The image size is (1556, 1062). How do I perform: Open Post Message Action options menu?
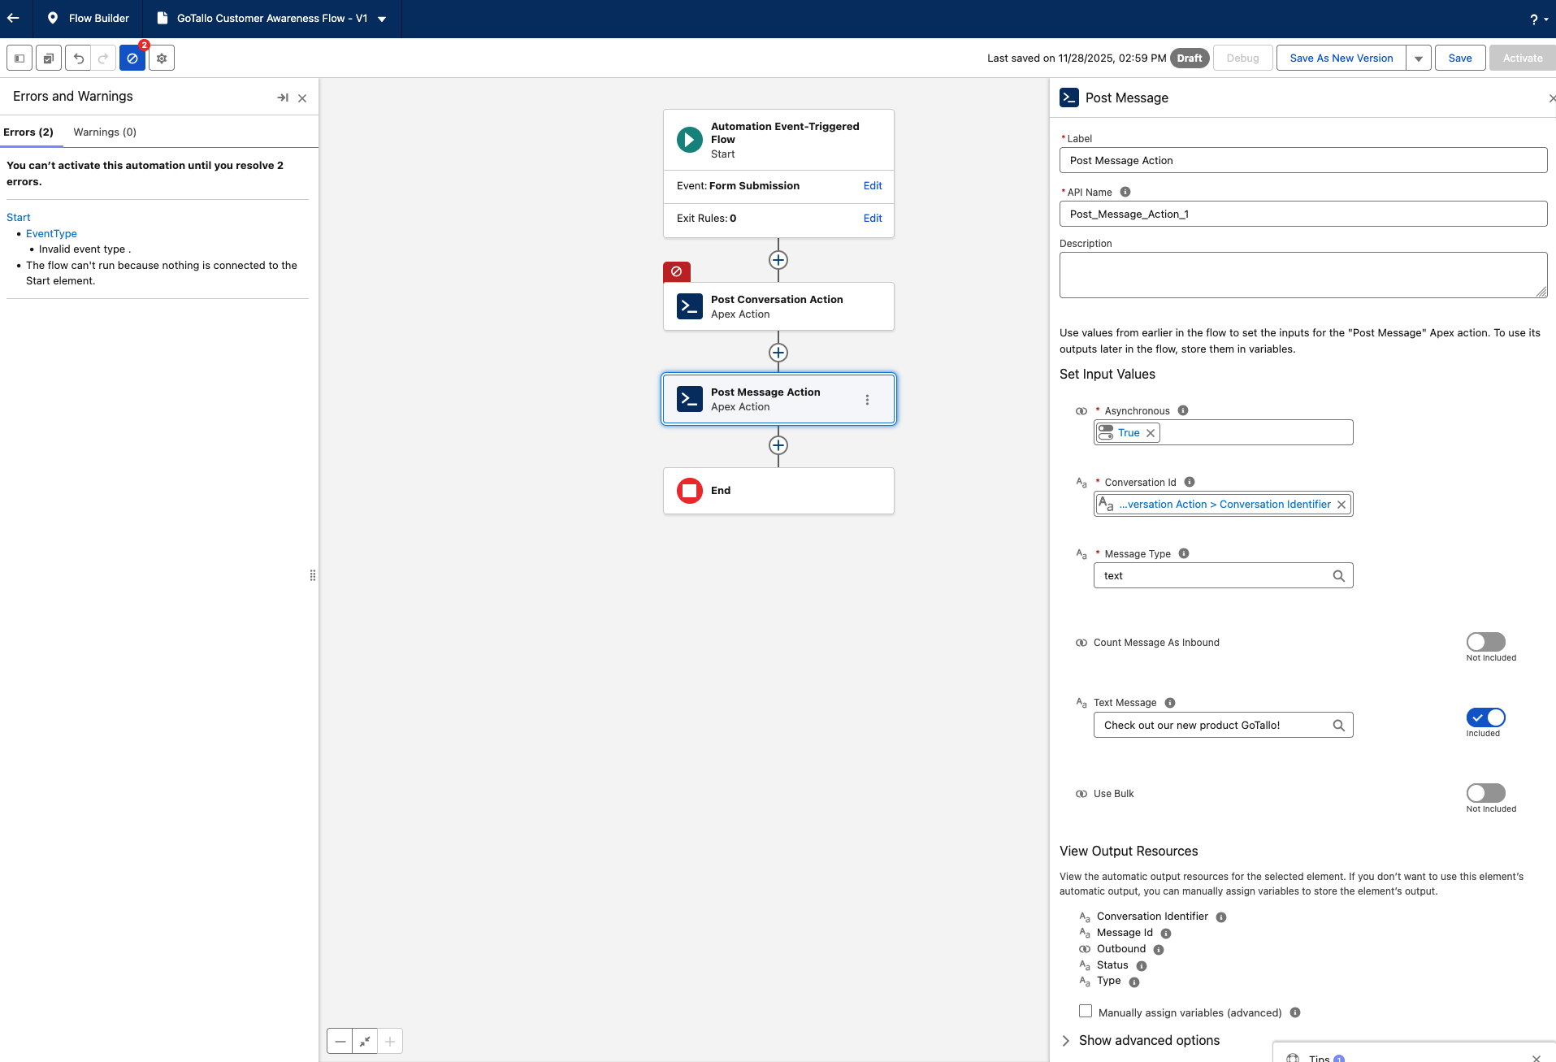tap(867, 400)
